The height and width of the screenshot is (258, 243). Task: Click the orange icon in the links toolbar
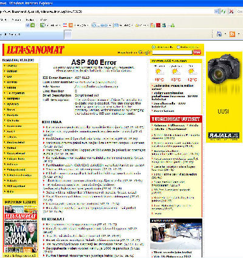tap(70, 25)
